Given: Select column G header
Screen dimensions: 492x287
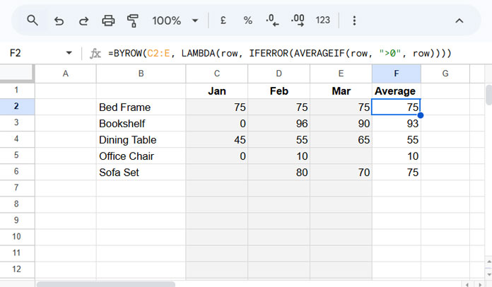Looking at the screenshot, I should [x=445, y=74].
